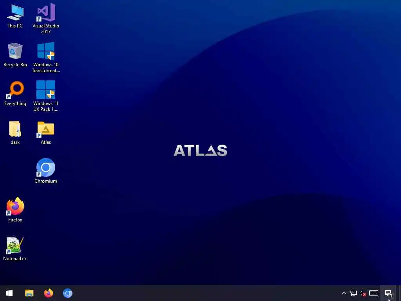Screen dimensions: 401x301
Task: Click the 'Chromium' icon label text
Action: click(x=46, y=181)
